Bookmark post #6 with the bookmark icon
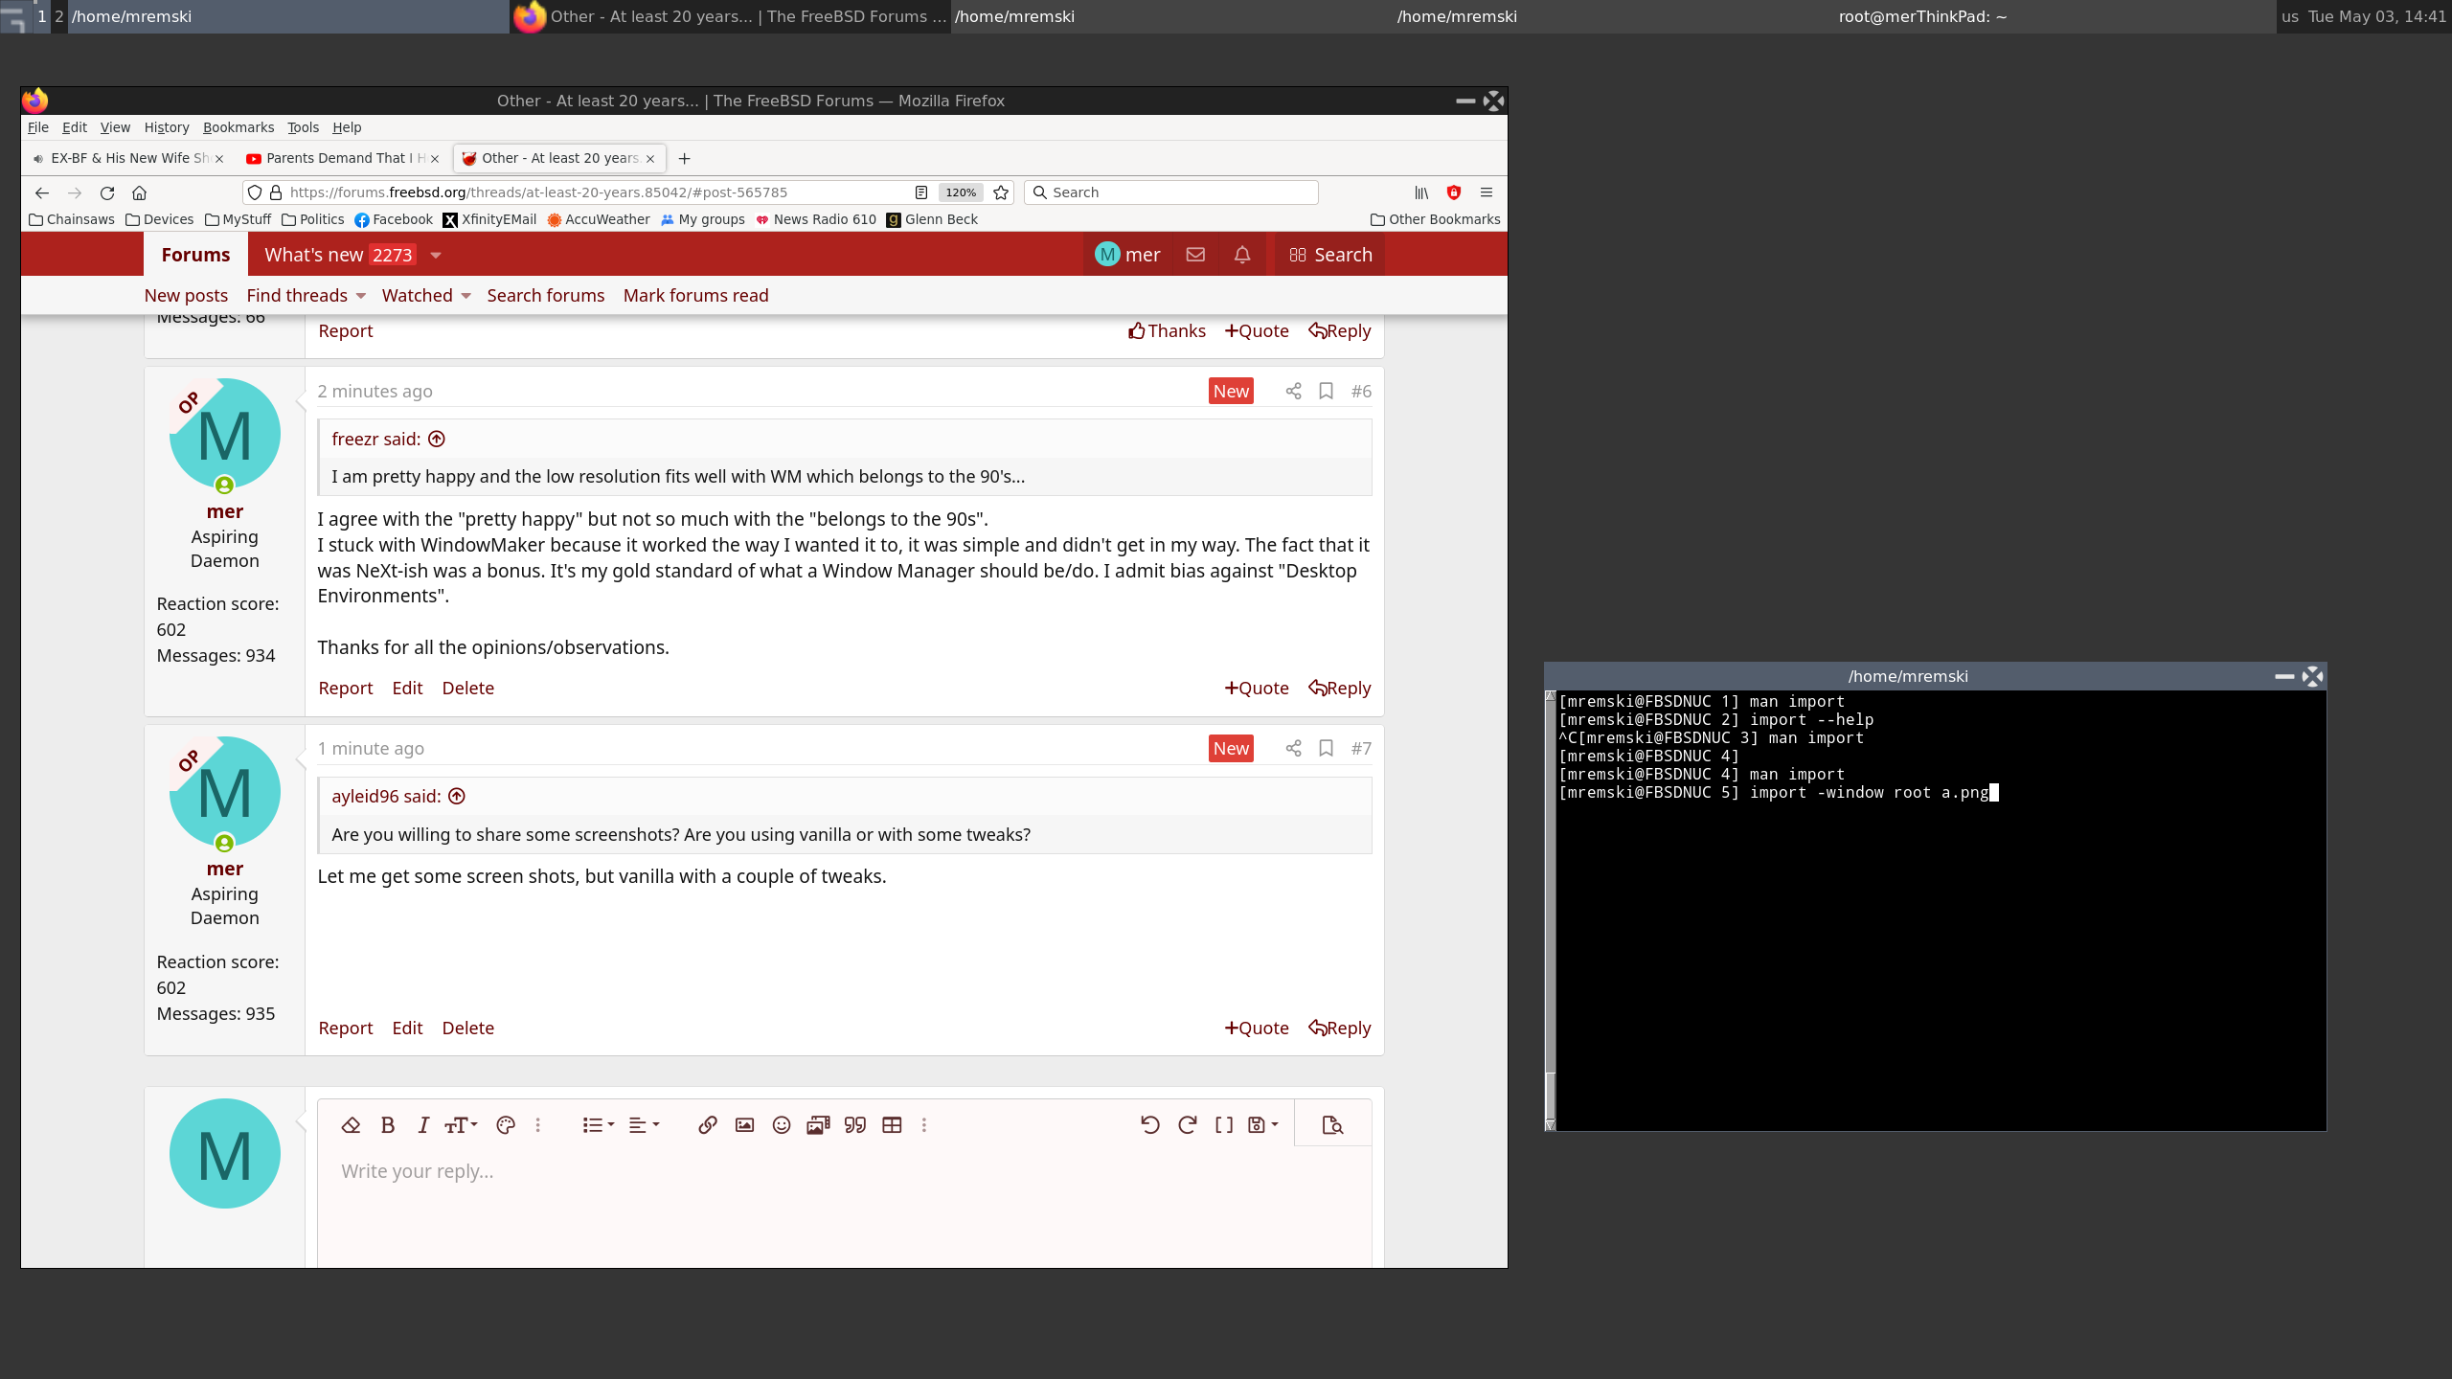The width and height of the screenshot is (2452, 1379). pos(1326,391)
